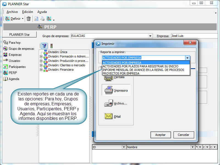220x165 pixels.
Task: Click the trash delete icon in toolbar
Action: click(x=29, y=19)
